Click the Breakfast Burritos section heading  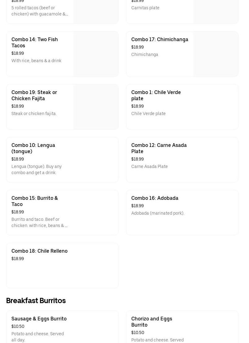36,301
